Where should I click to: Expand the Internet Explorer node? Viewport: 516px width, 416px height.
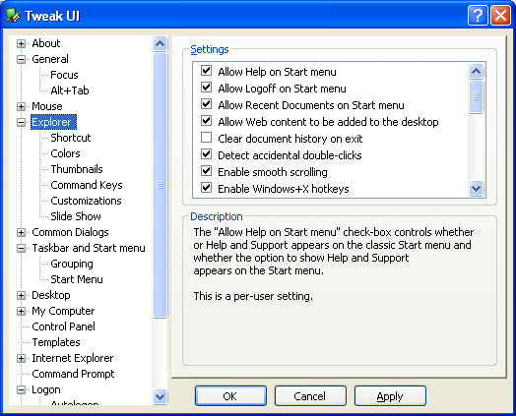pyautogui.click(x=21, y=359)
